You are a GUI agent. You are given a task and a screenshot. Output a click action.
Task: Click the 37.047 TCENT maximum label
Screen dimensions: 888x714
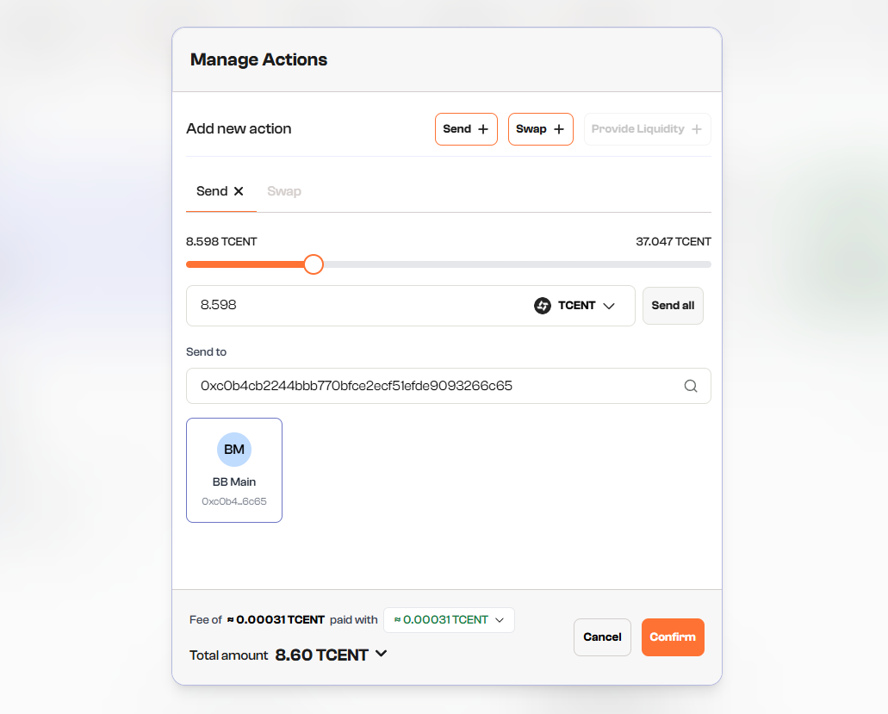point(673,242)
